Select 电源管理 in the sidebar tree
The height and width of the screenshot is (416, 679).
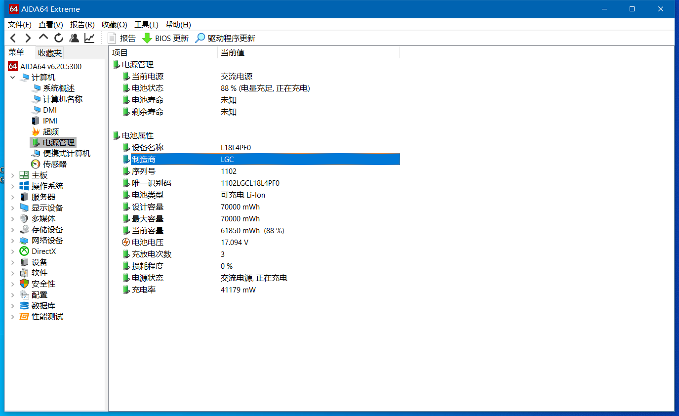pos(53,142)
